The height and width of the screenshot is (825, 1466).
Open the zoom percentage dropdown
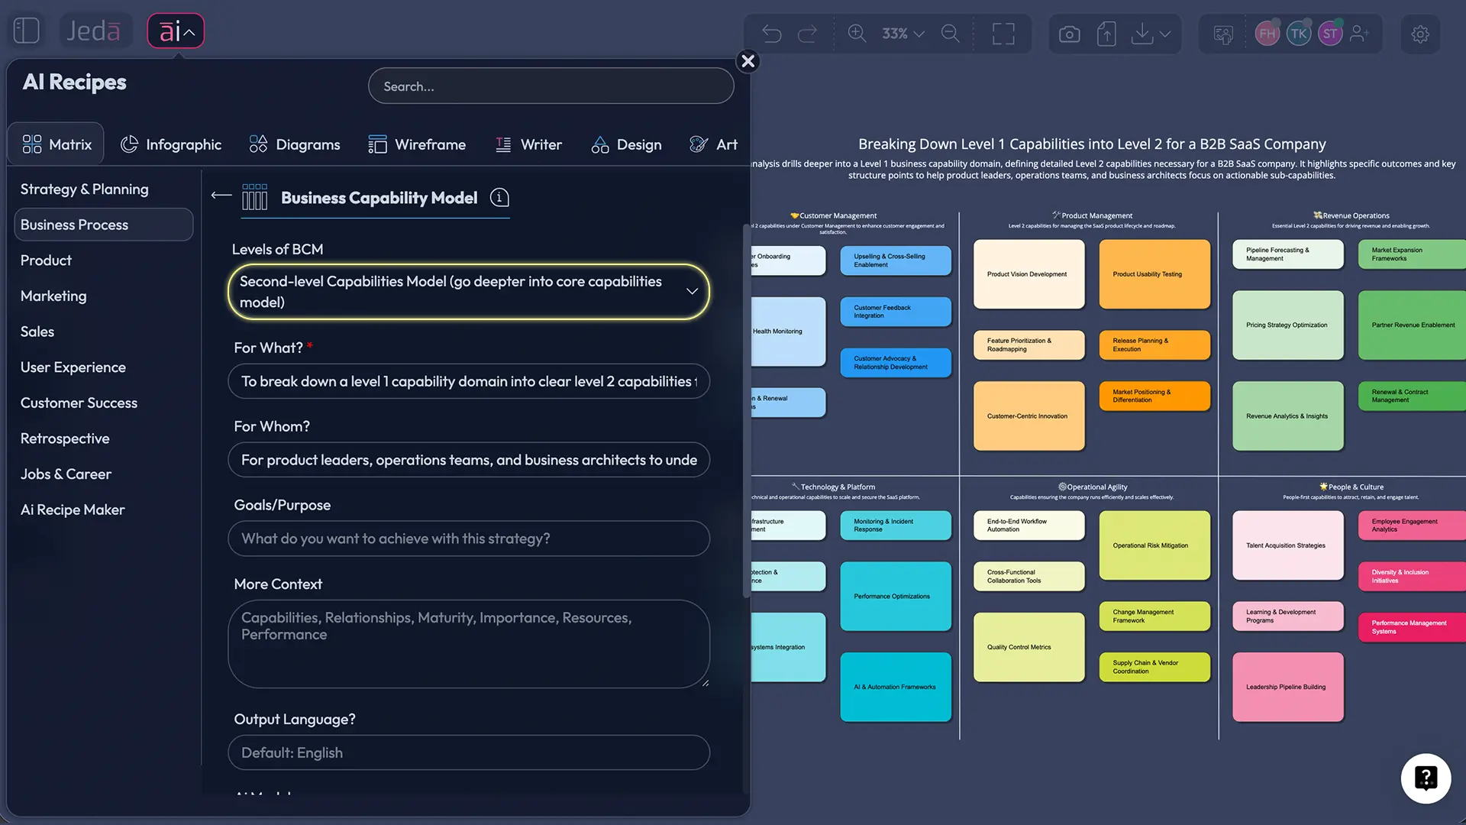point(902,34)
